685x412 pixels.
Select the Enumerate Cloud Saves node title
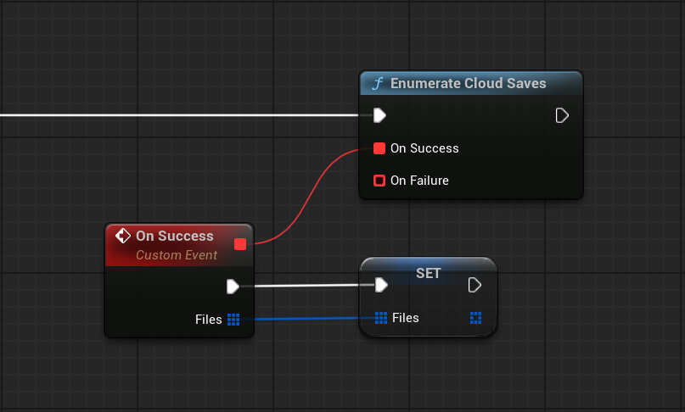point(468,84)
